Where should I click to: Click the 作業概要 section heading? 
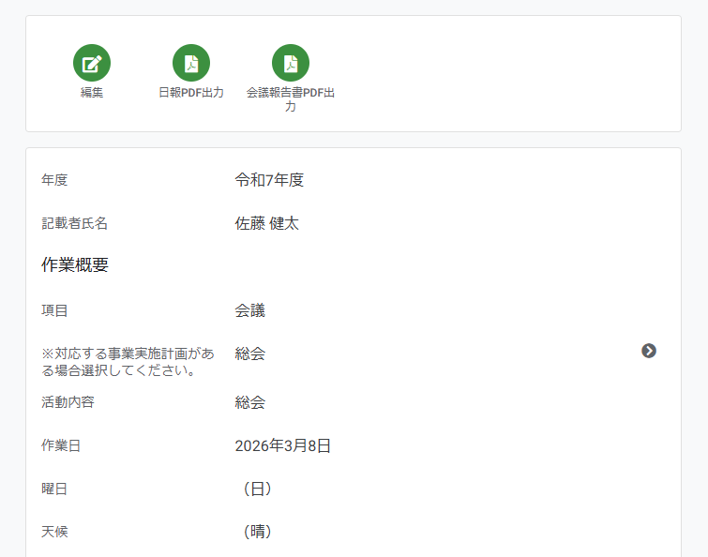(75, 265)
